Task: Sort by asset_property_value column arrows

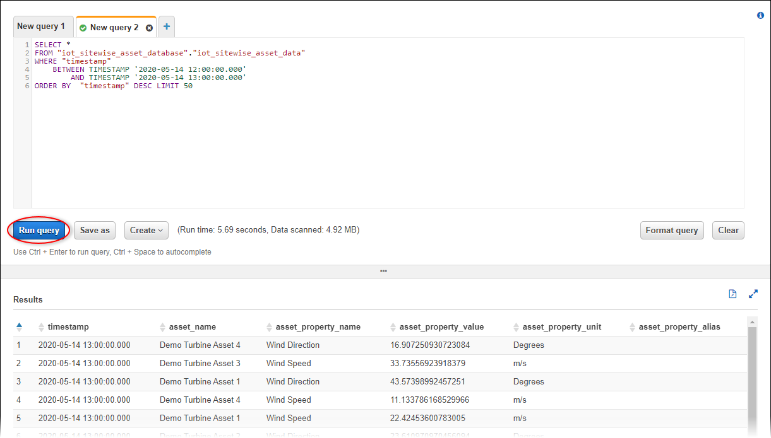Action: (393, 327)
